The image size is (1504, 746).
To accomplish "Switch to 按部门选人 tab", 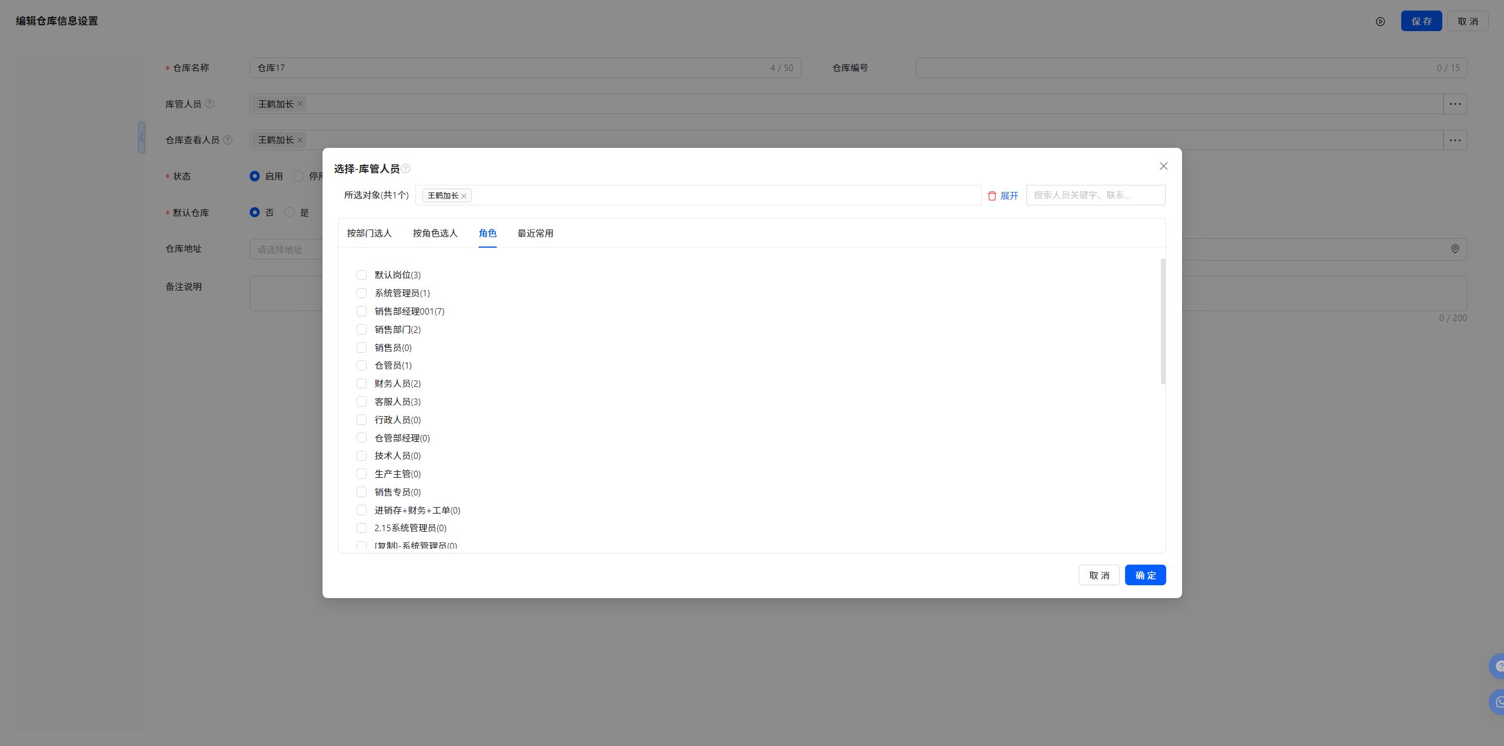I will [x=369, y=234].
